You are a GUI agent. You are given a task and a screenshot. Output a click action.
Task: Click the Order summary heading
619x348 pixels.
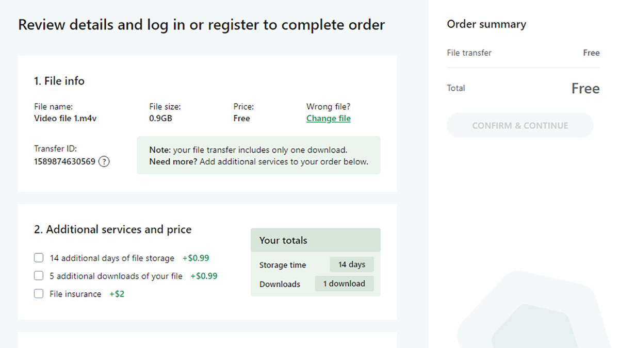tap(486, 24)
